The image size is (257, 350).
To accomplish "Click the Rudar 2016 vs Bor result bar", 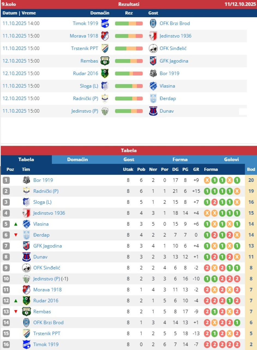I will [129, 74].
